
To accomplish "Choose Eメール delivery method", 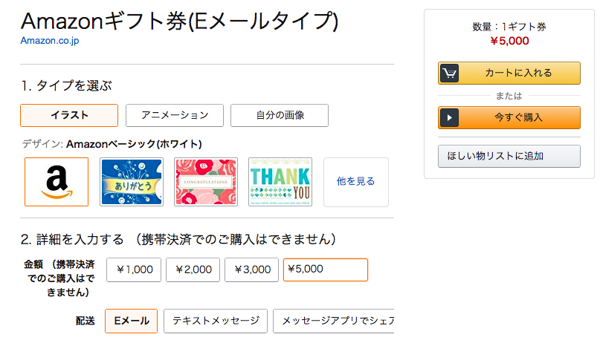I will (x=132, y=321).
